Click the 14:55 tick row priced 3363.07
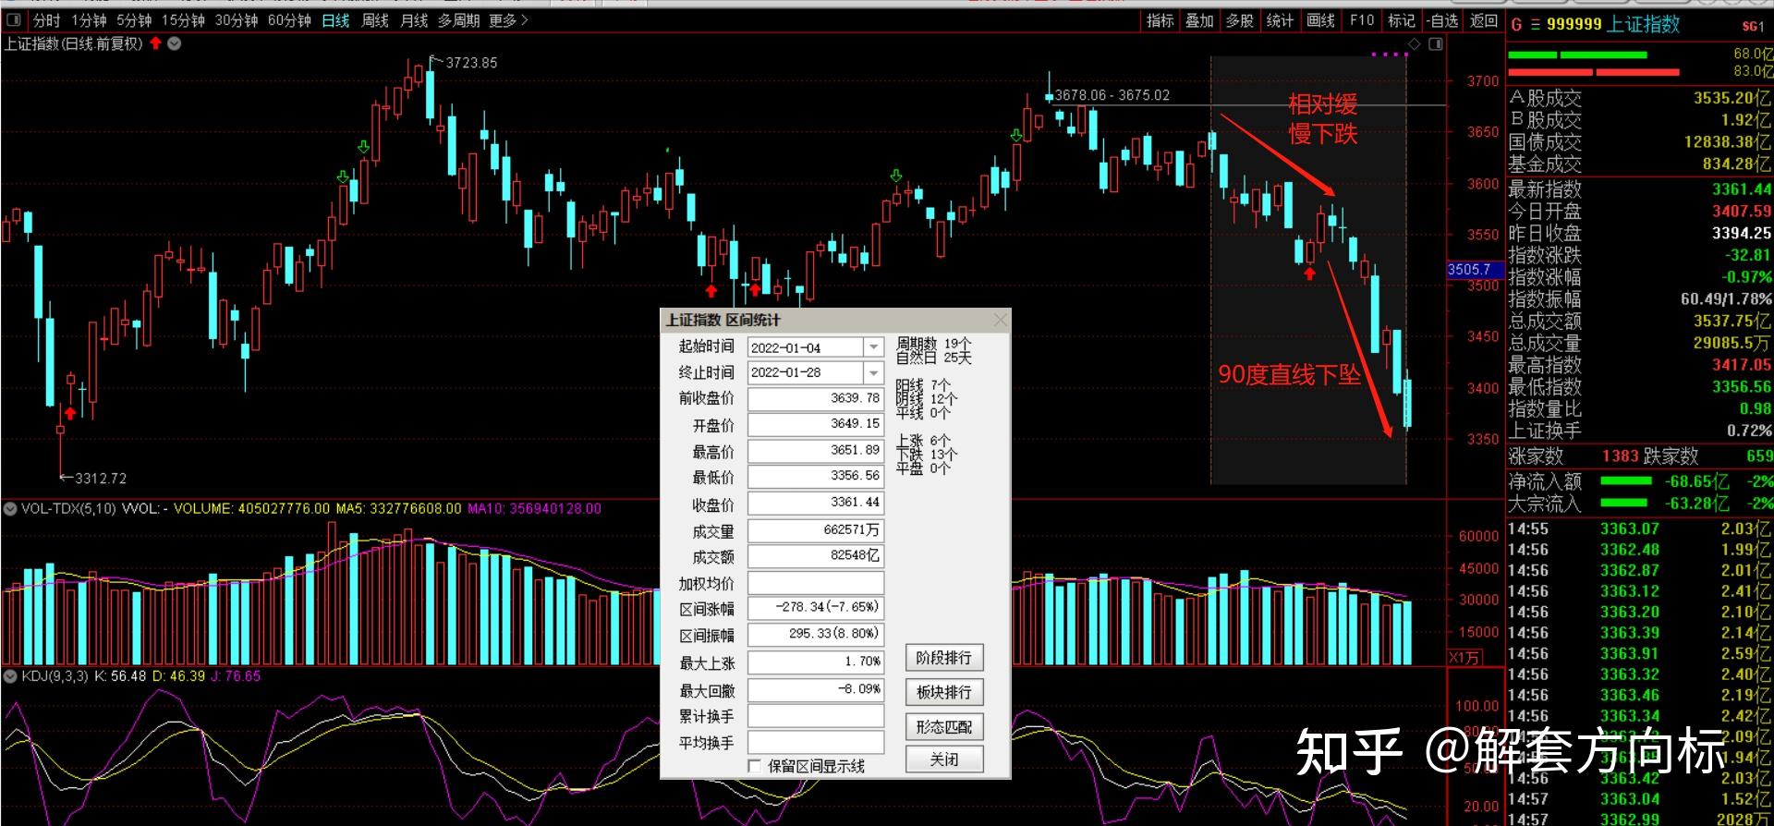Viewport: 1774px width, 826px height. [x=1640, y=529]
